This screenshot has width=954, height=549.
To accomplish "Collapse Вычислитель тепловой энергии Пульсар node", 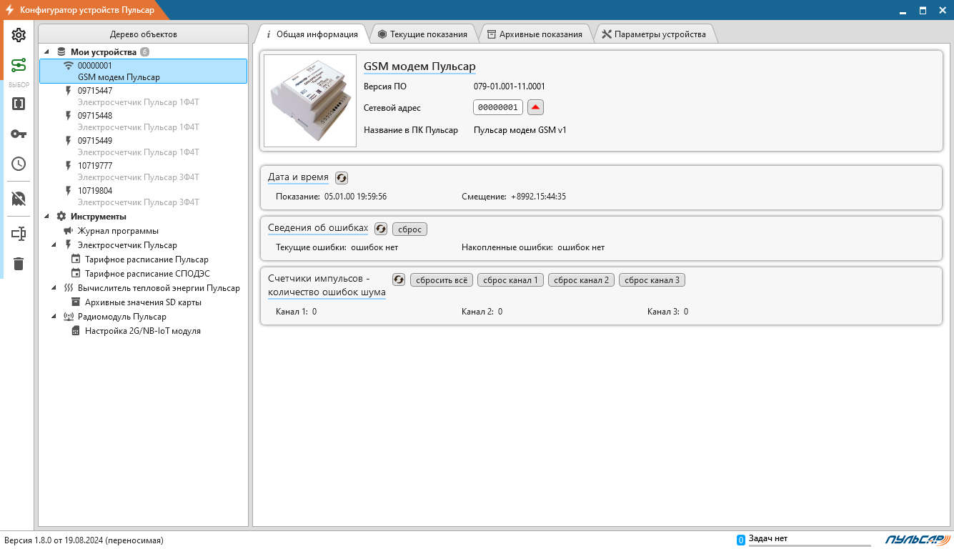I will [54, 288].
